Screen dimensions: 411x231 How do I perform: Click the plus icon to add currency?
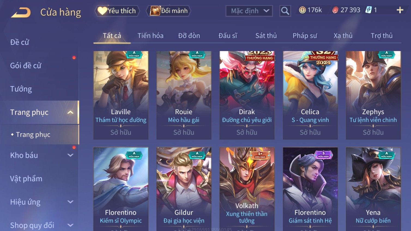tap(400, 10)
